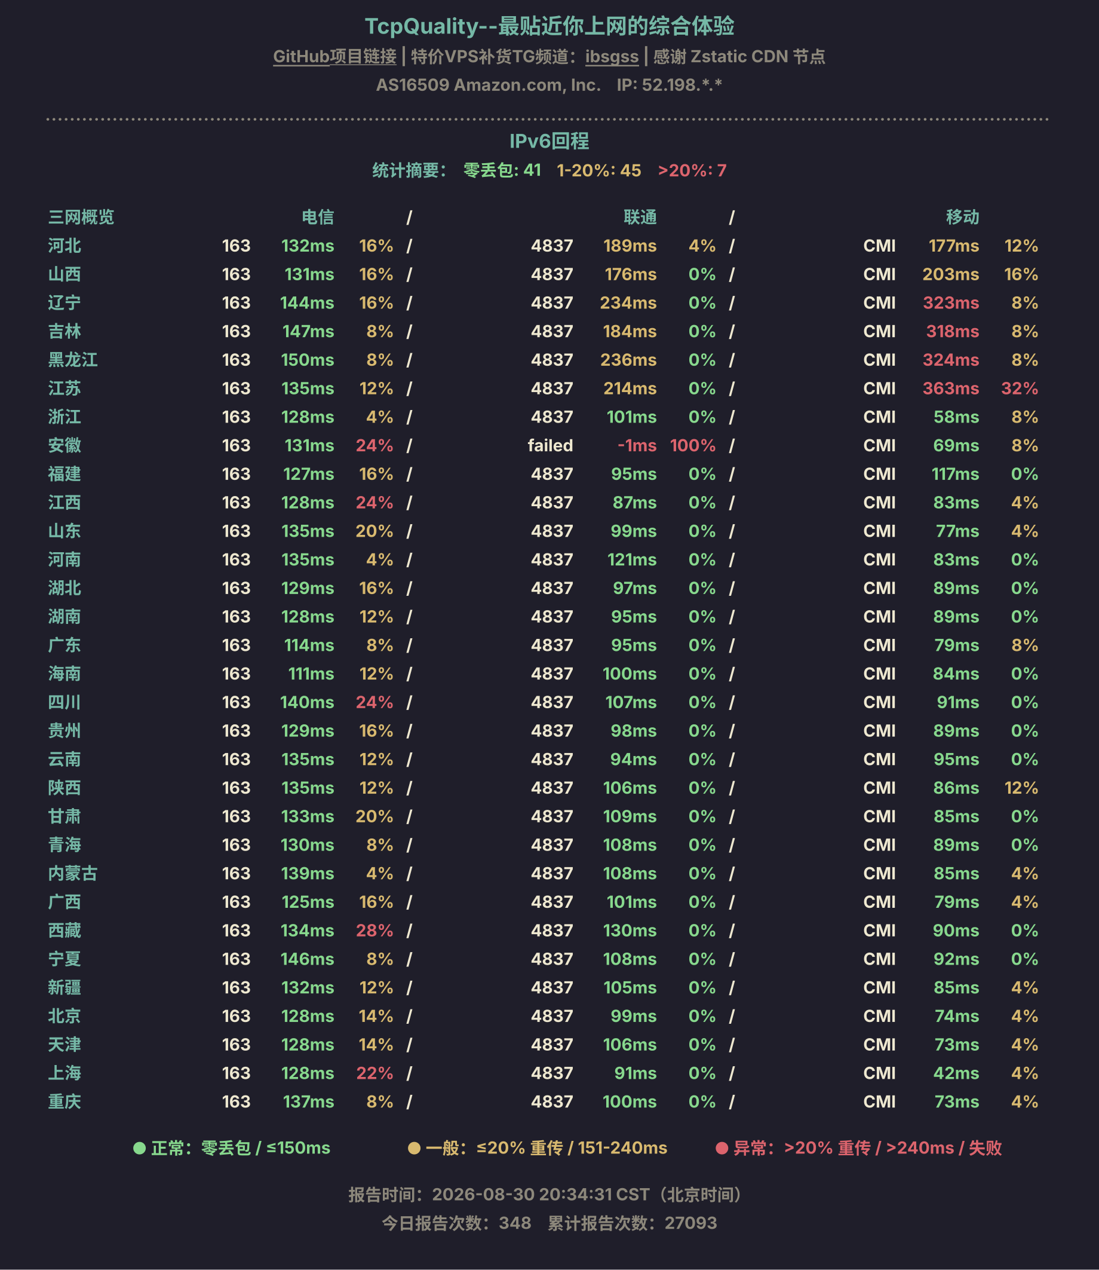The image size is (1099, 1270).
Task: Click the 140ms telecom latency in 四川 row
Action: coord(306,702)
